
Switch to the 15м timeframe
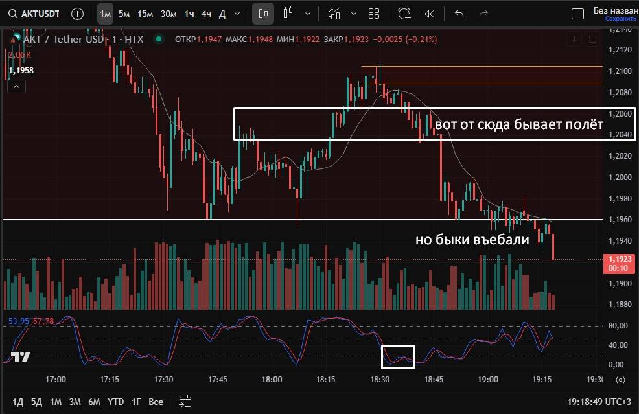(x=145, y=14)
